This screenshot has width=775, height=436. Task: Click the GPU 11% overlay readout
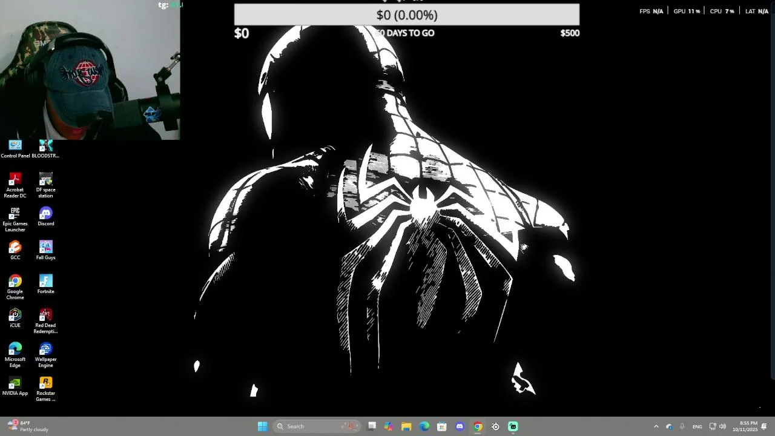click(x=687, y=11)
